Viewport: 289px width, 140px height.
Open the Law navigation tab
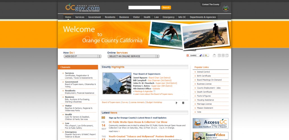(x=156, y=17)
